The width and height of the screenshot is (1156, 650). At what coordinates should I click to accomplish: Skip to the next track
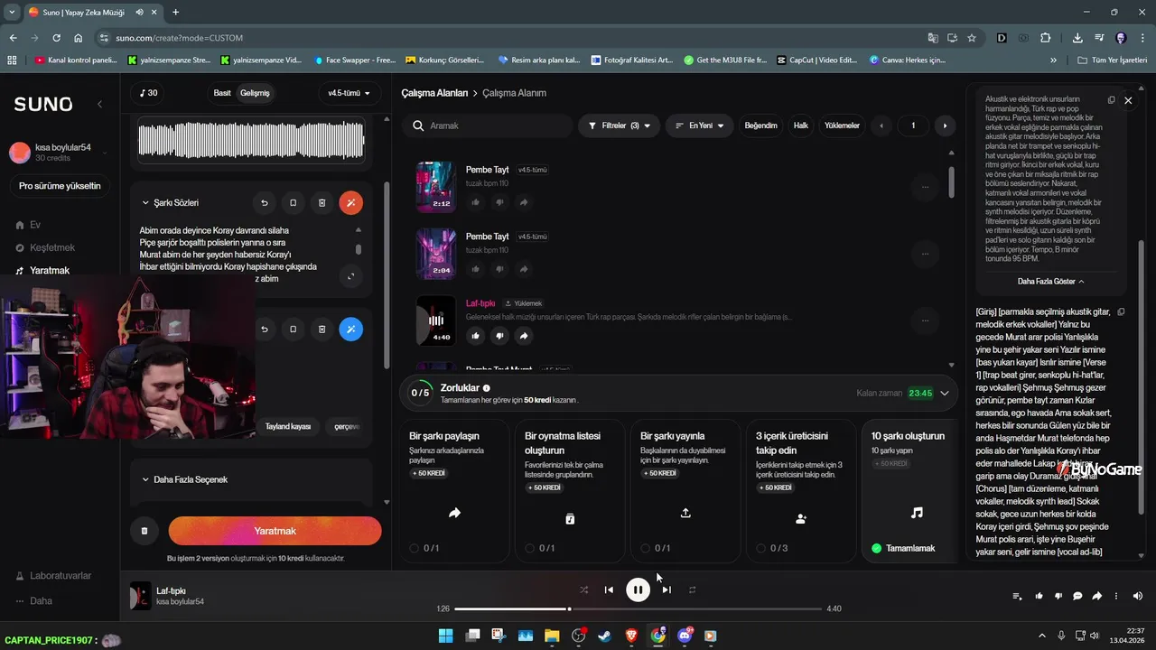tap(667, 590)
